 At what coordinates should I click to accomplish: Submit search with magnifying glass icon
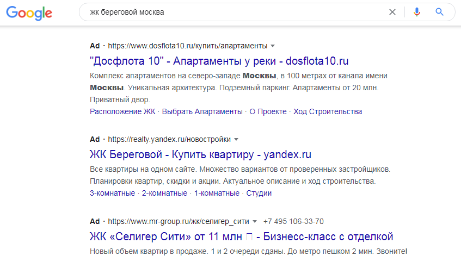tap(440, 12)
